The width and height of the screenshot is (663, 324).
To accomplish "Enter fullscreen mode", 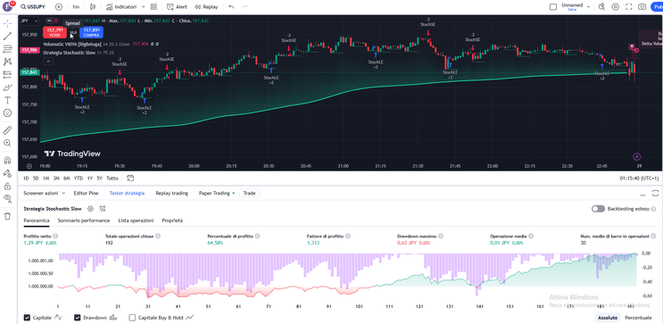I will click(x=628, y=7).
